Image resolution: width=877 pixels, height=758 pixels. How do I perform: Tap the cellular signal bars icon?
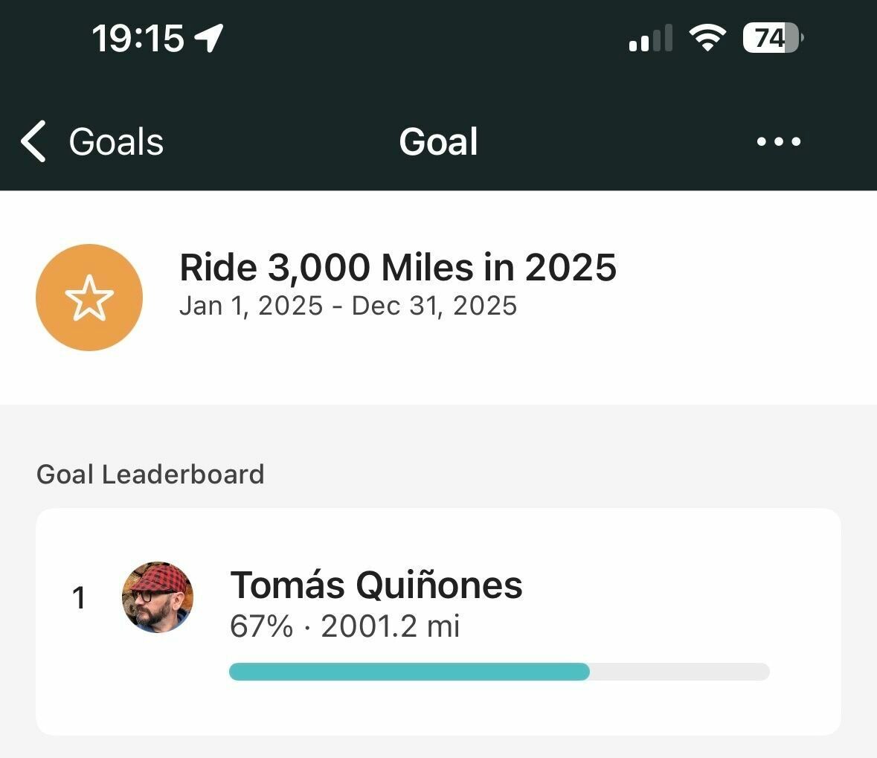[650, 39]
